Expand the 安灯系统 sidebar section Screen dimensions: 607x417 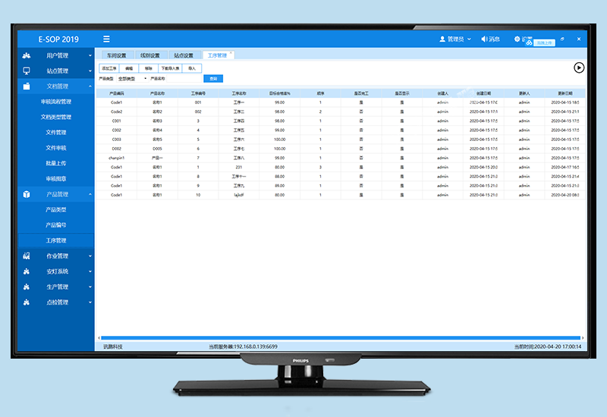[x=90, y=271]
